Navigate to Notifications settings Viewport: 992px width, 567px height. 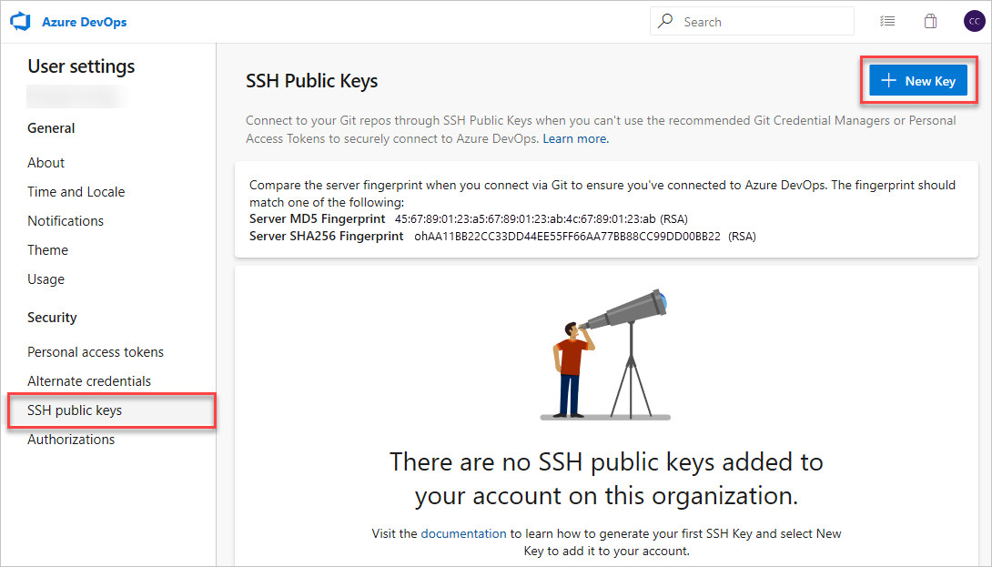(66, 220)
